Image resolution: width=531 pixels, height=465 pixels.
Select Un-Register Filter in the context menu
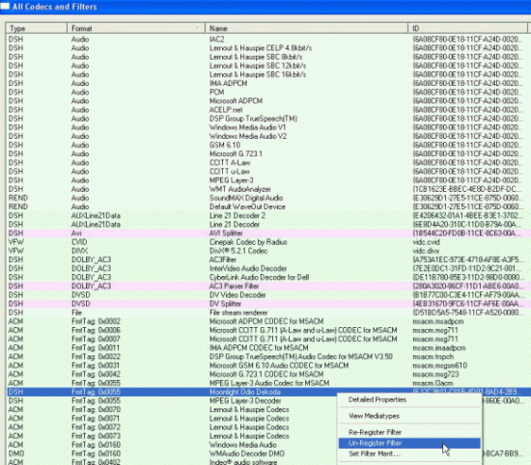(409, 443)
